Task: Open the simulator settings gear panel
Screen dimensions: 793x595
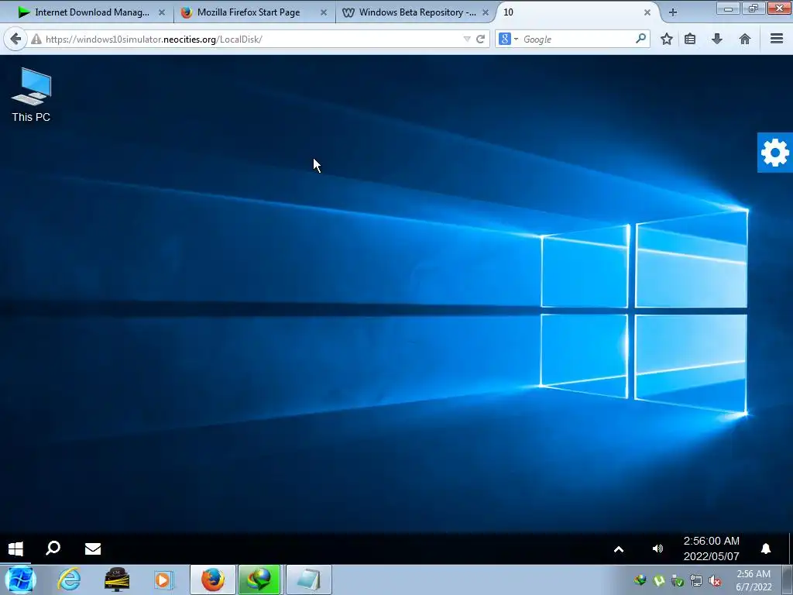Action: coord(774,153)
